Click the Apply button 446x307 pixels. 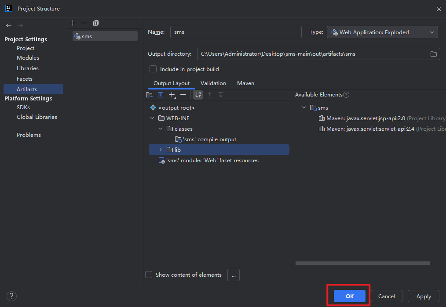(424, 296)
